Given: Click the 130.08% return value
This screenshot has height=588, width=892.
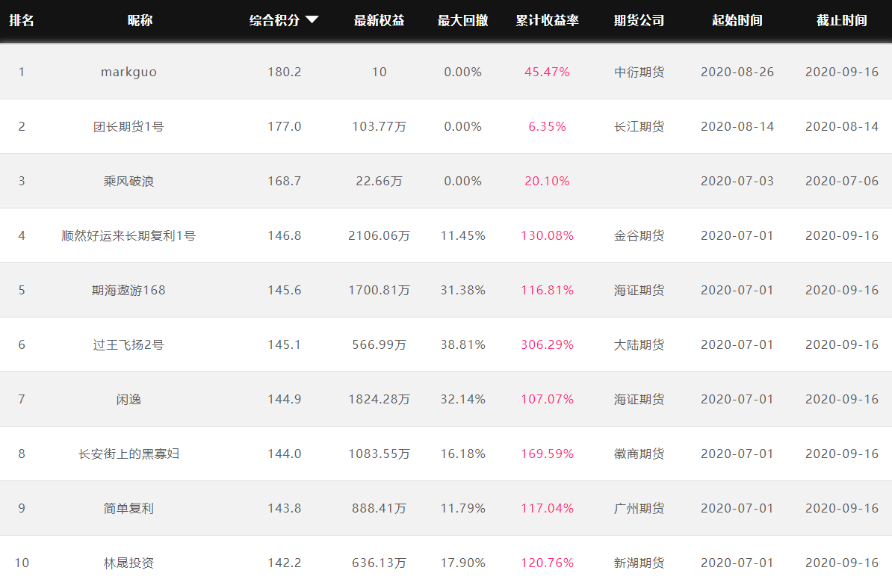Looking at the screenshot, I should coord(548,235).
